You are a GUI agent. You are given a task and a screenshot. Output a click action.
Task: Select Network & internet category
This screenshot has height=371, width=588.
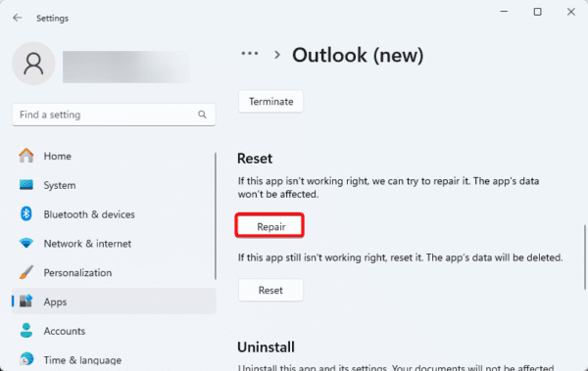[x=114, y=244]
